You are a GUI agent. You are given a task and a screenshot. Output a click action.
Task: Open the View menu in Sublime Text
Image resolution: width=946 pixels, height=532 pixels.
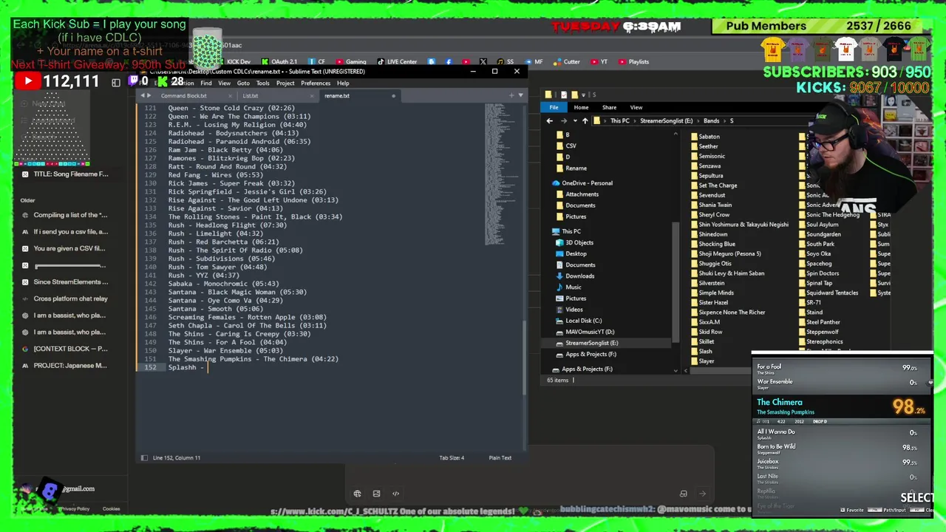point(224,83)
